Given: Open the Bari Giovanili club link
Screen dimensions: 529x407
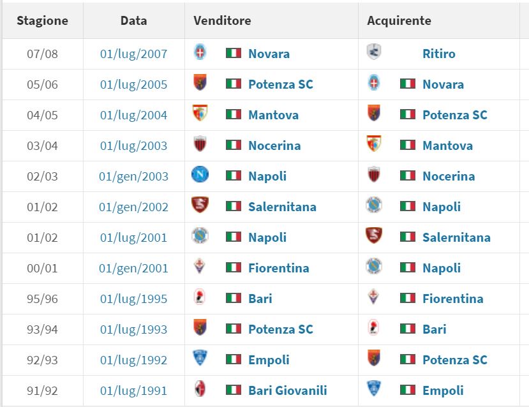Looking at the screenshot, I should (x=288, y=390).
